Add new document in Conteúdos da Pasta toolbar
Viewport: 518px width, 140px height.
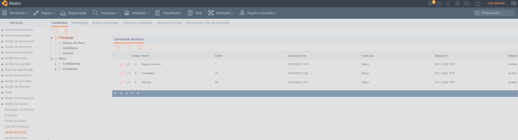tap(128, 47)
